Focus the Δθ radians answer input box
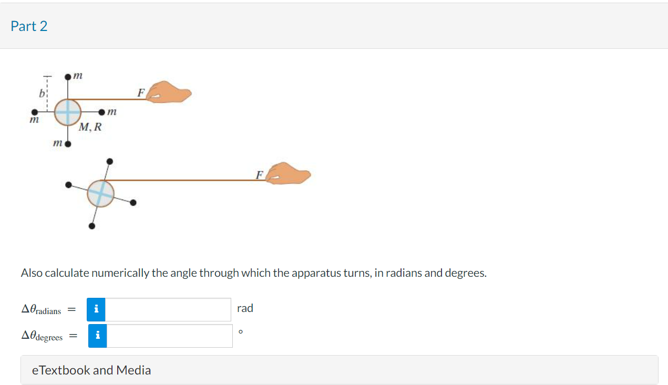The height and width of the screenshot is (385, 668). coord(168,309)
